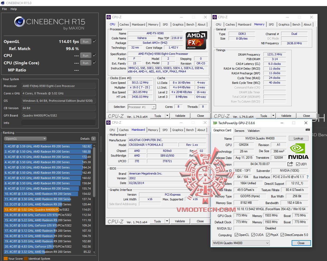Switch to Validation tab in GPU-Z
Viewport: 327px width, 261px height.
[x=253, y=131]
